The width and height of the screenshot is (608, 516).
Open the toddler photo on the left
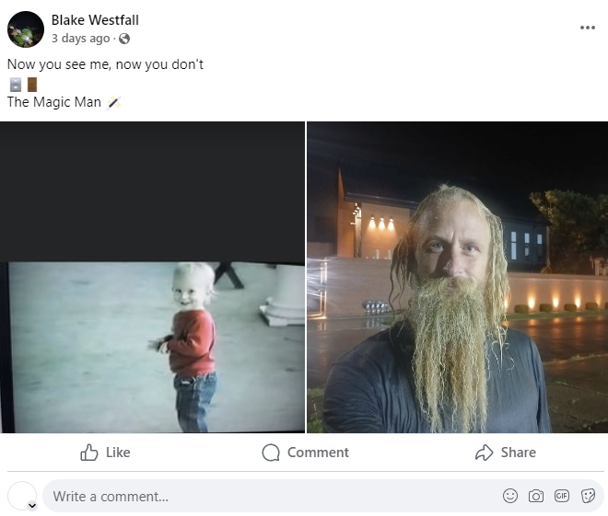pyautogui.click(x=152, y=277)
